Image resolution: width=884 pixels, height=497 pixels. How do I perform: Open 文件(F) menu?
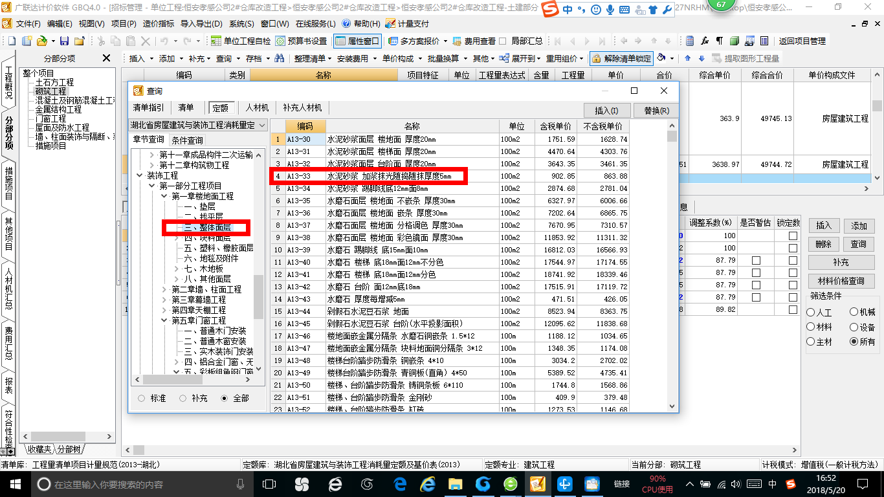[28, 24]
